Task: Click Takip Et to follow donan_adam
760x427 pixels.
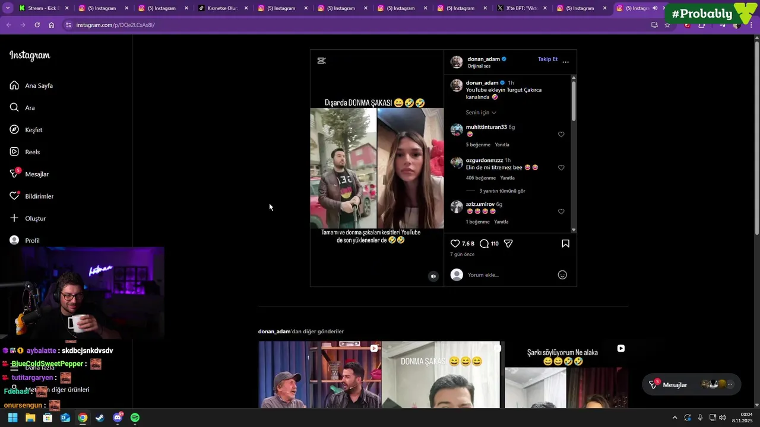Action: (x=547, y=59)
